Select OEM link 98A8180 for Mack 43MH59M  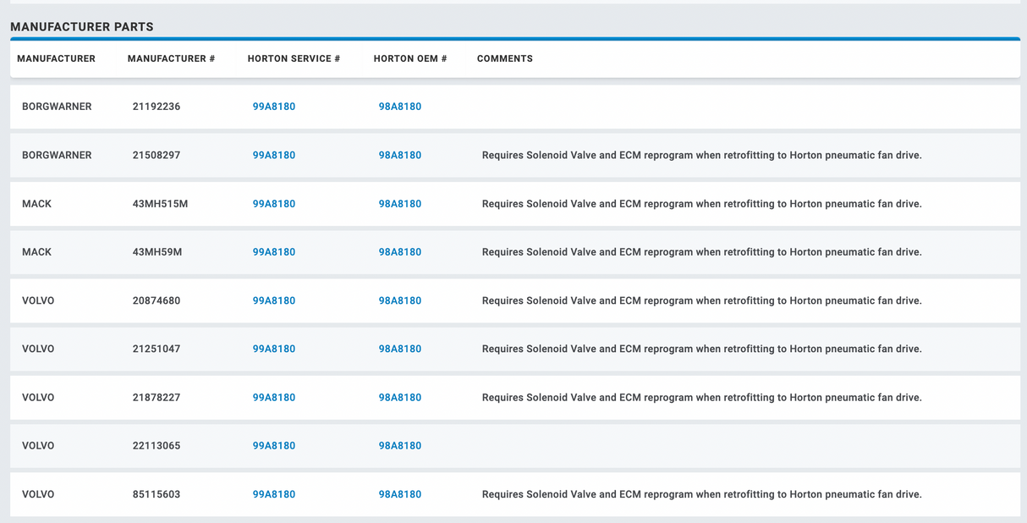point(399,252)
